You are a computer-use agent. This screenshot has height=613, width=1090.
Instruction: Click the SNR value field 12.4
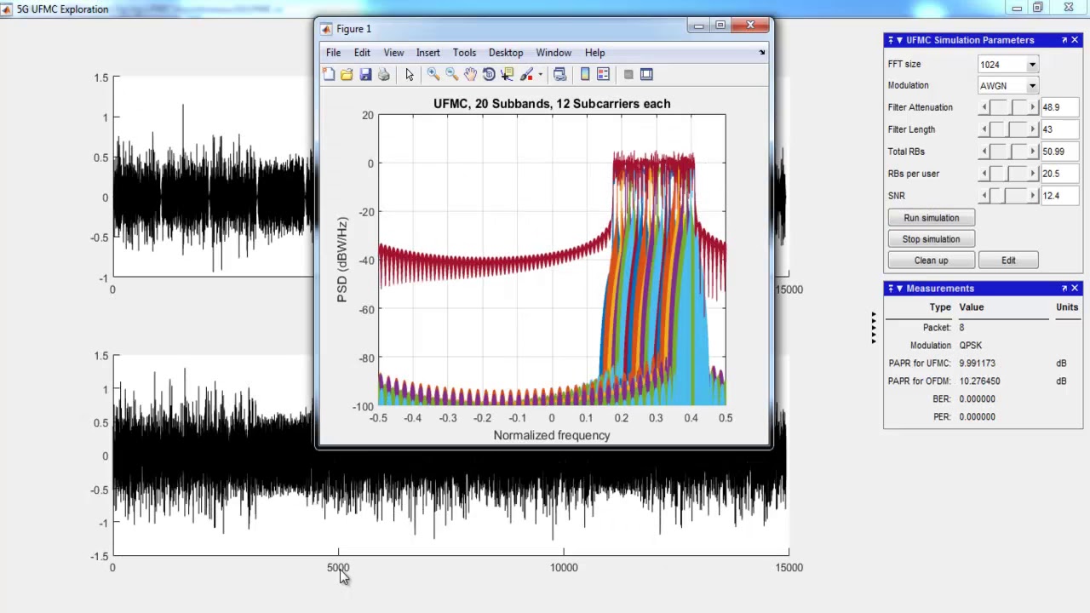click(1060, 196)
